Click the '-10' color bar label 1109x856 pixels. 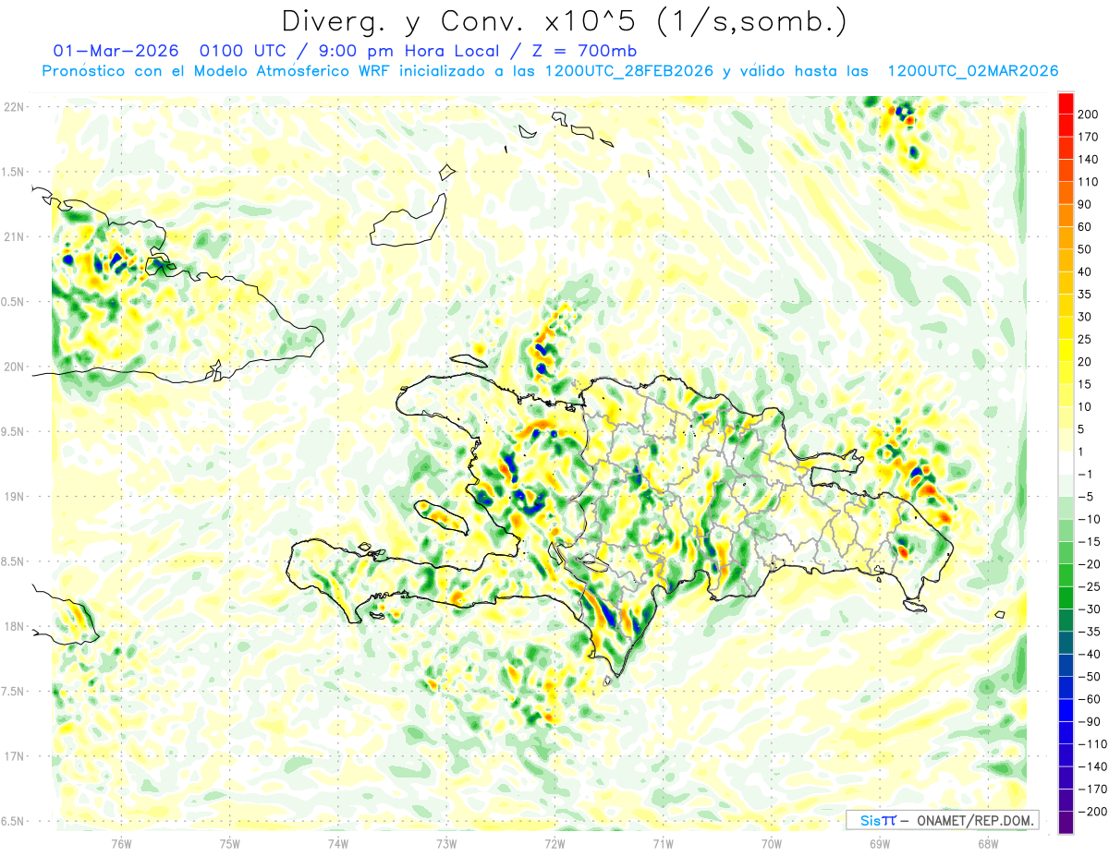[1089, 519]
